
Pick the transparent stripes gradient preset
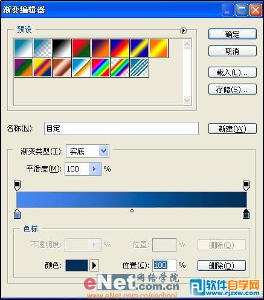click(140, 68)
